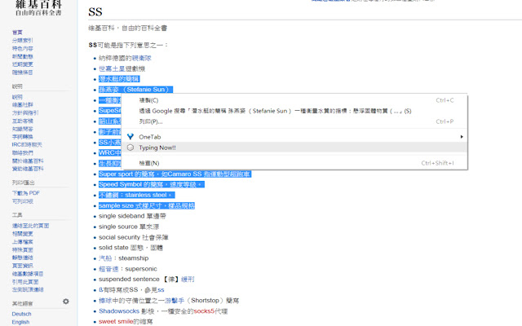Image resolution: width=522 pixels, height=326 pixels.
Task: Select 透過 Google 搜尋 search entry
Action: pos(294,111)
